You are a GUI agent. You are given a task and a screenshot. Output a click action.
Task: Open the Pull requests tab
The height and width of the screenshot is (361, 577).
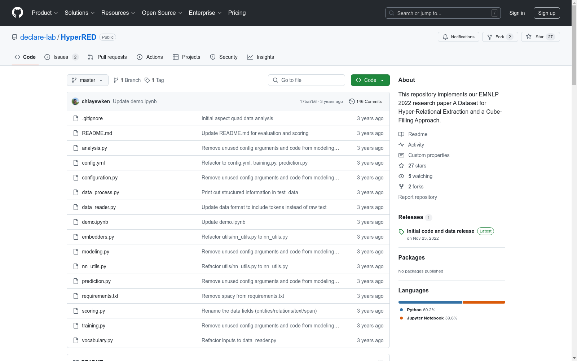(107, 57)
